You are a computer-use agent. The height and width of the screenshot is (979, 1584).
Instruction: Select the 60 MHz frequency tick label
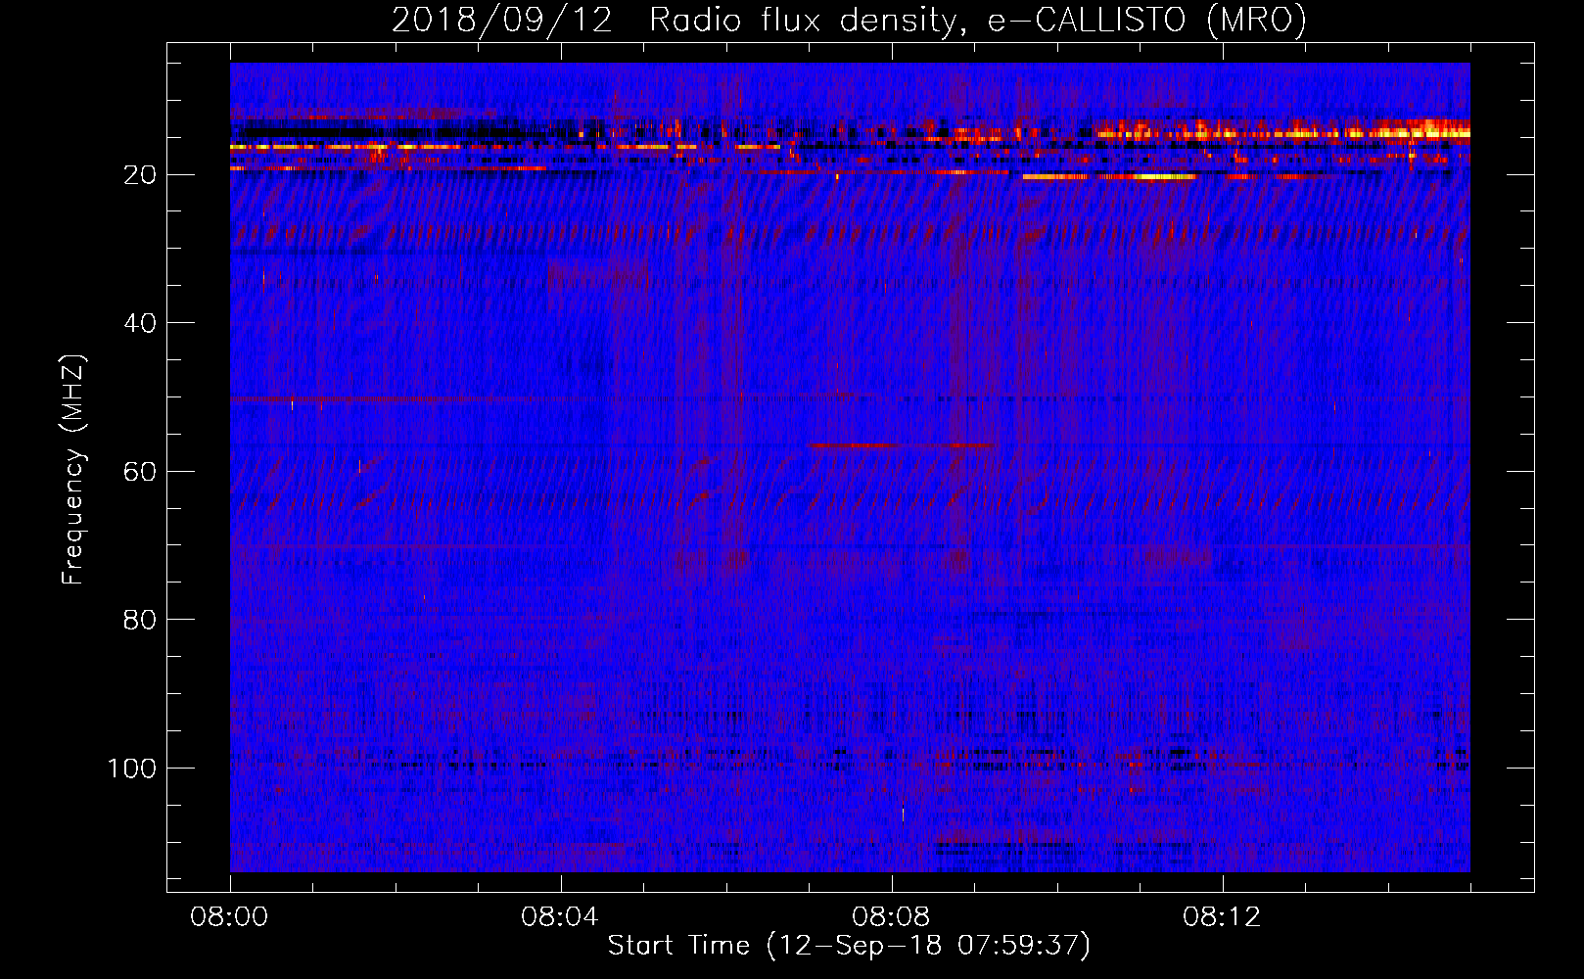point(140,472)
